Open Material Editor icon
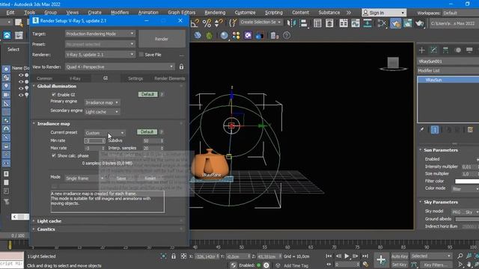Image resolution: width=479 pixels, height=269 pixels. (x=382, y=23)
